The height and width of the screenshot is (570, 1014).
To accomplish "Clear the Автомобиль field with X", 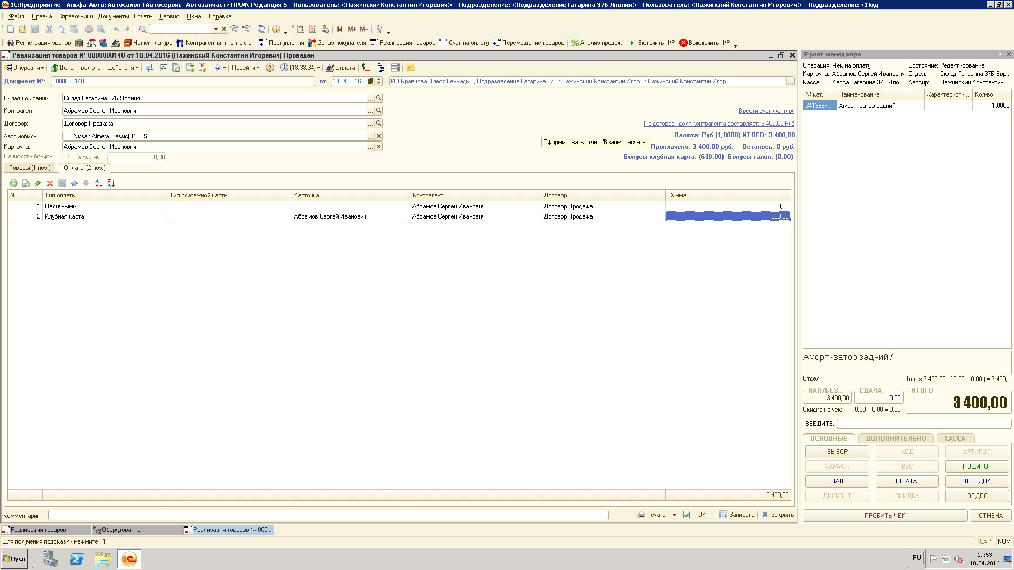I will [x=379, y=136].
